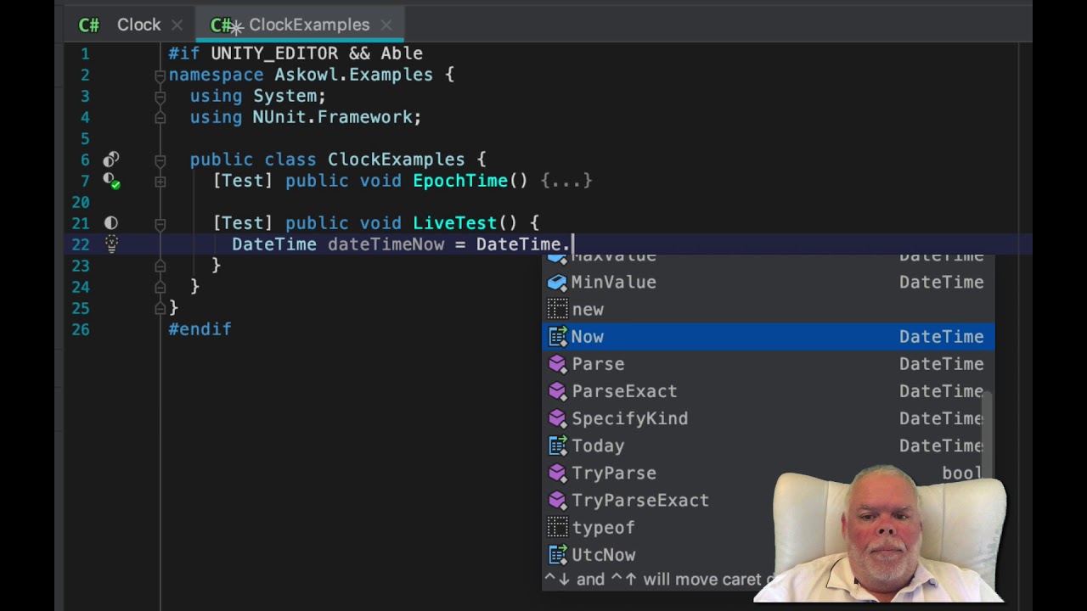The width and height of the screenshot is (1087, 611).
Task: Click the ClockExamples class name in code
Action: (x=397, y=160)
